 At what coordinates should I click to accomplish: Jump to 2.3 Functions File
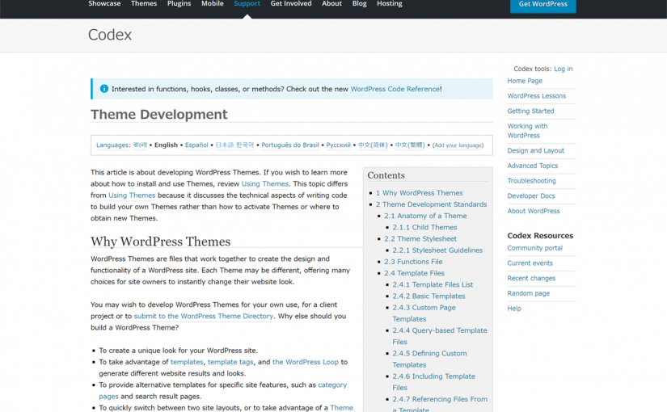[413, 262]
